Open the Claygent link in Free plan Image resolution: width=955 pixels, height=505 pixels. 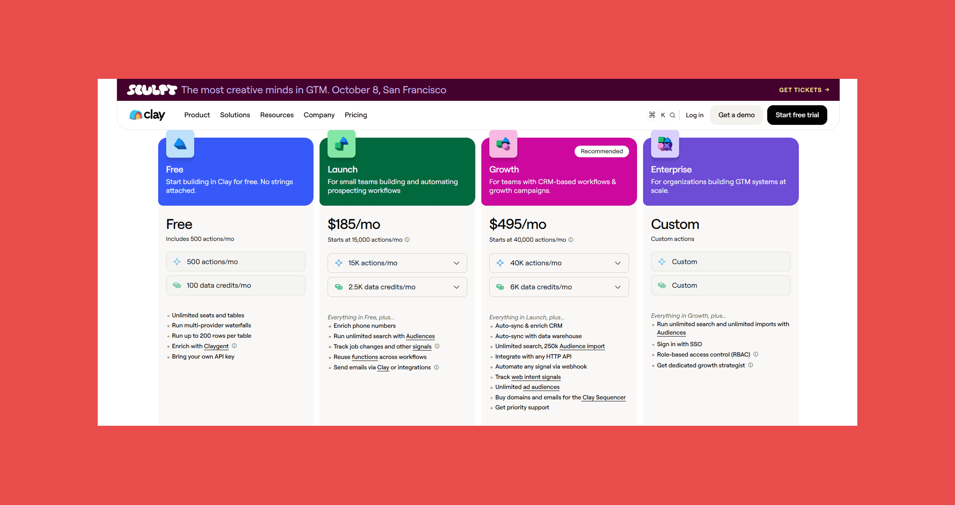coord(216,346)
